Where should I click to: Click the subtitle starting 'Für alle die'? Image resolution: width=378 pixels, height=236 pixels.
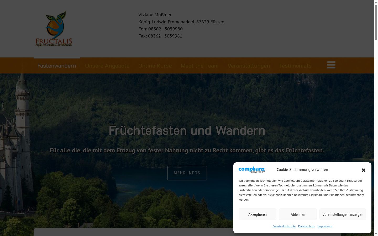point(187,151)
